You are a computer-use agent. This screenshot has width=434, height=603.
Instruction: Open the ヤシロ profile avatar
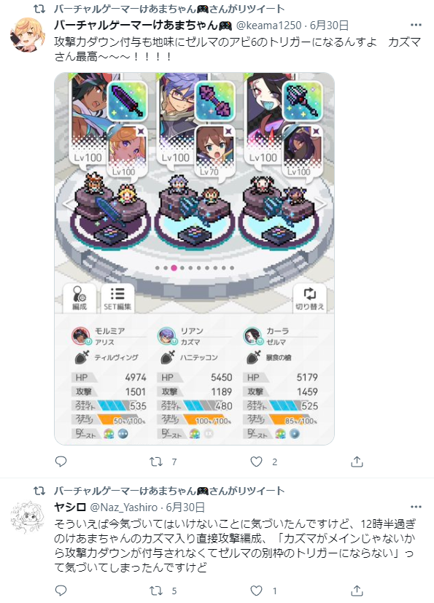point(28,517)
